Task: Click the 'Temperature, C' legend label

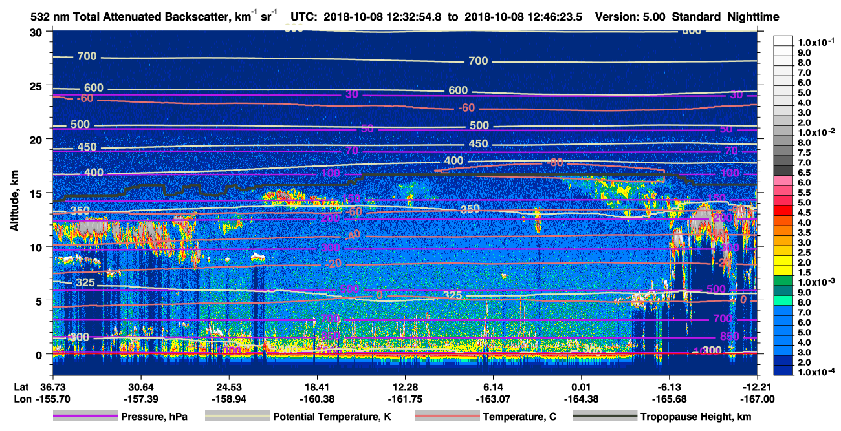Action: pyautogui.click(x=519, y=417)
